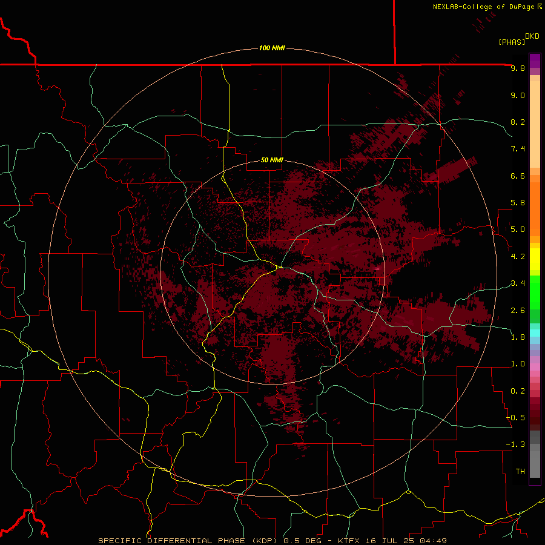The image size is (545, 545).
Task: Click the radar site at map center
Action: [x=279, y=267]
